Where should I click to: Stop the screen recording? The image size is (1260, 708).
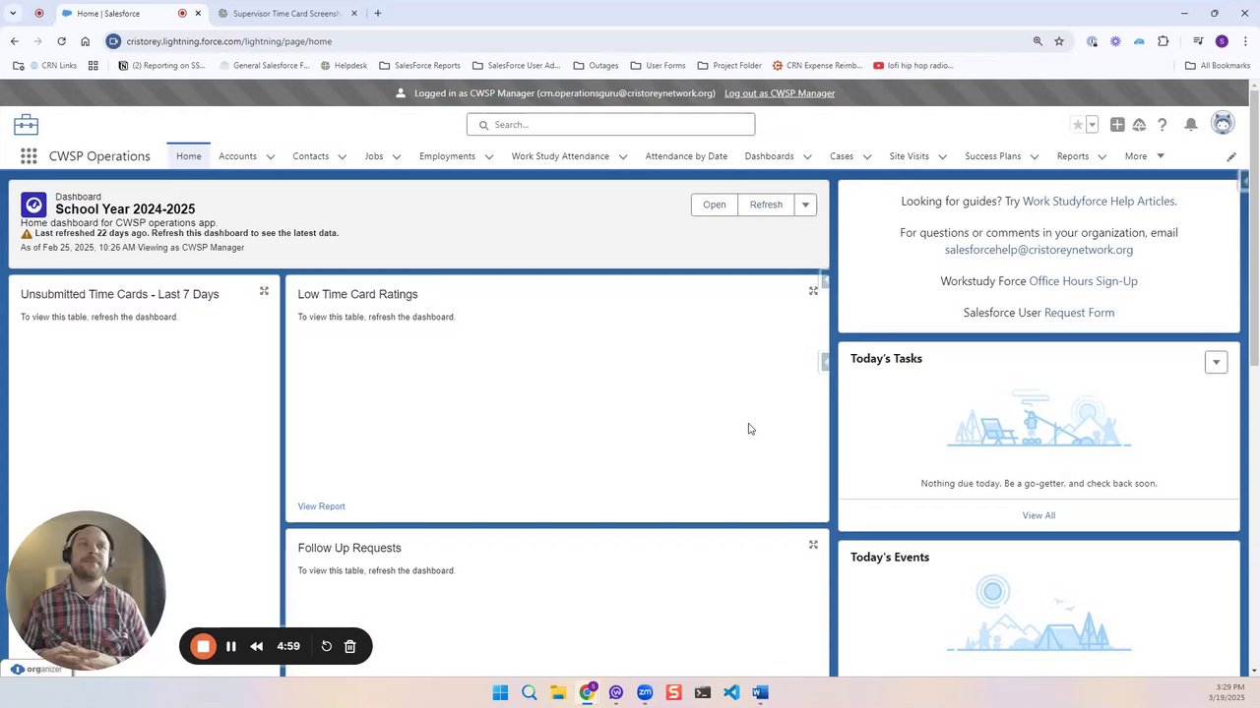203,646
